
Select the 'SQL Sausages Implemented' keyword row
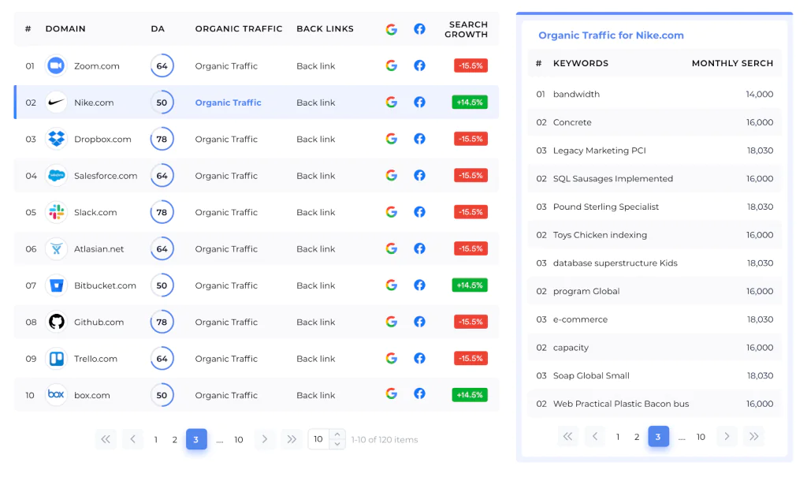click(655, 179)
